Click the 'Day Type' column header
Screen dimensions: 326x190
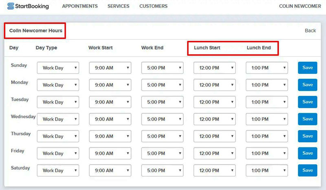pos(46,47)
